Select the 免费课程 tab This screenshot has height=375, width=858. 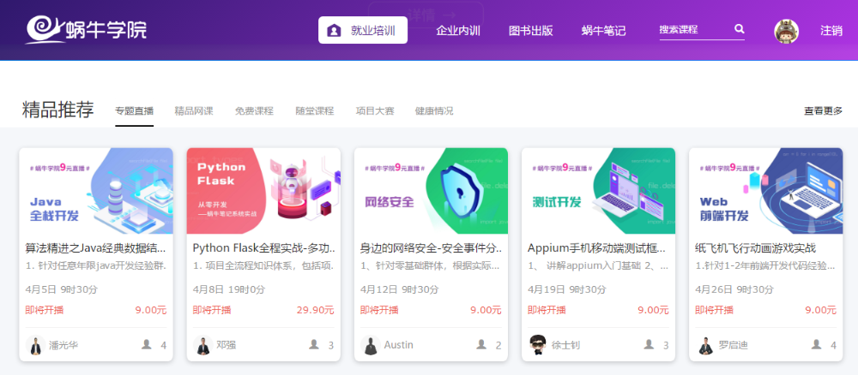click(x=254, y=111)
